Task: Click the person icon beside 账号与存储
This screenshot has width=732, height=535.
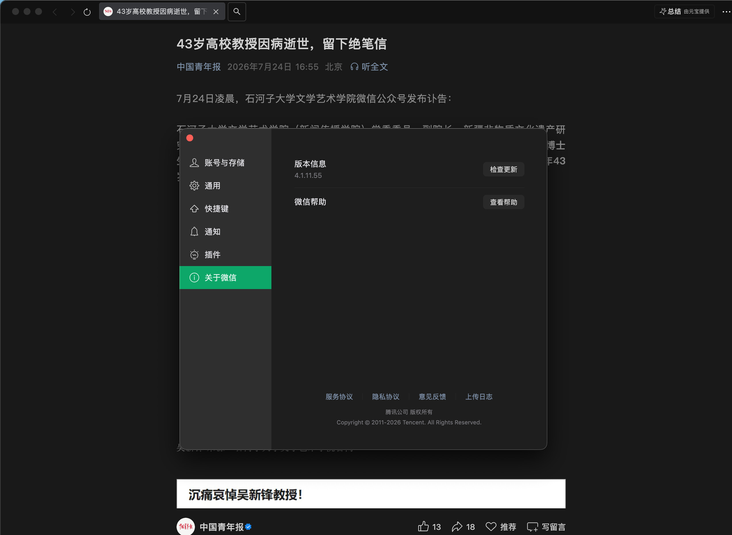Action: click(x=194, y=163)
